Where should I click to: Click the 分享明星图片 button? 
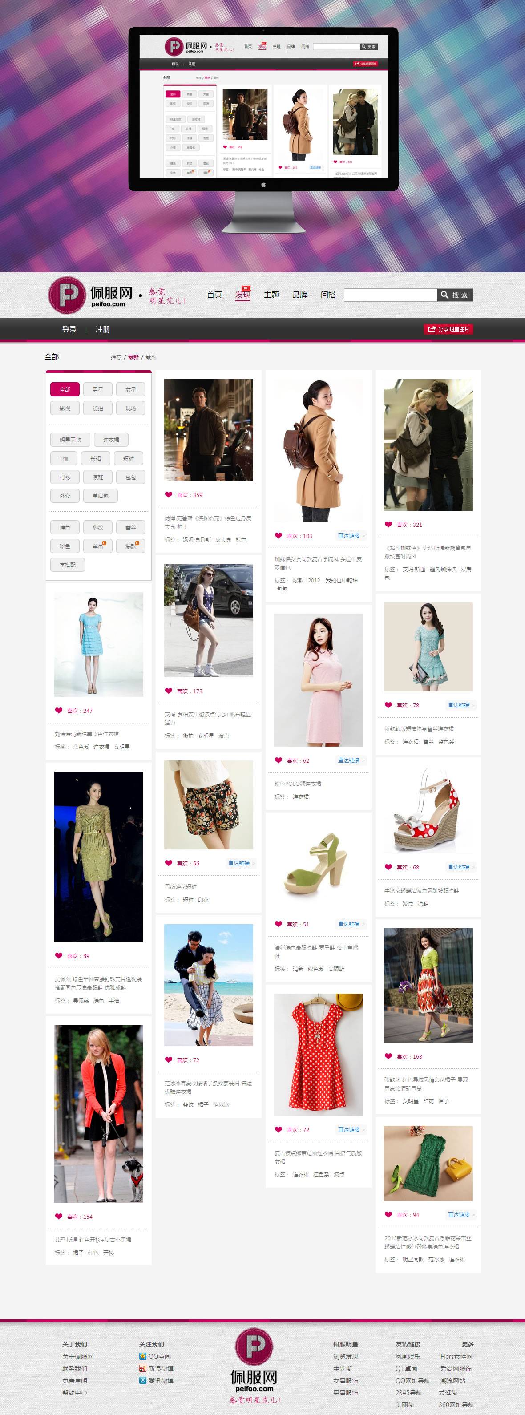(448, 329)
